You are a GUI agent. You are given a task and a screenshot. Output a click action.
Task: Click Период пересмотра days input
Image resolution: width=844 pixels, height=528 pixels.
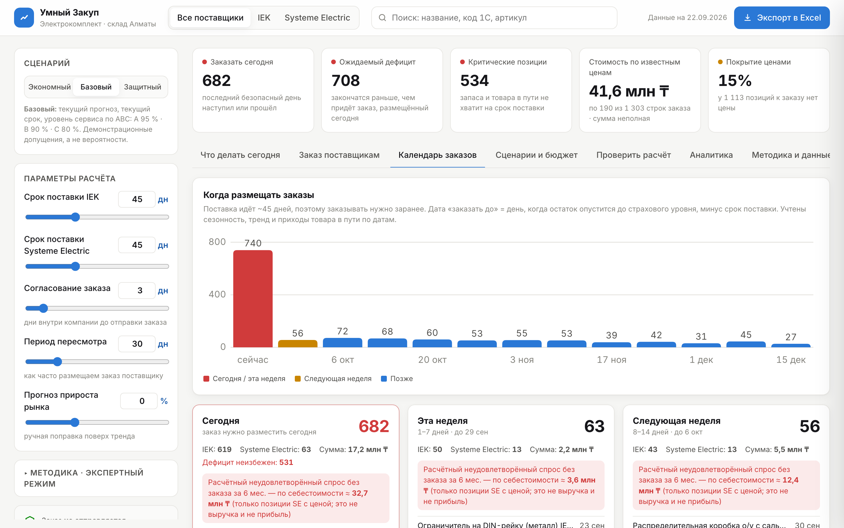coord(137,344)
